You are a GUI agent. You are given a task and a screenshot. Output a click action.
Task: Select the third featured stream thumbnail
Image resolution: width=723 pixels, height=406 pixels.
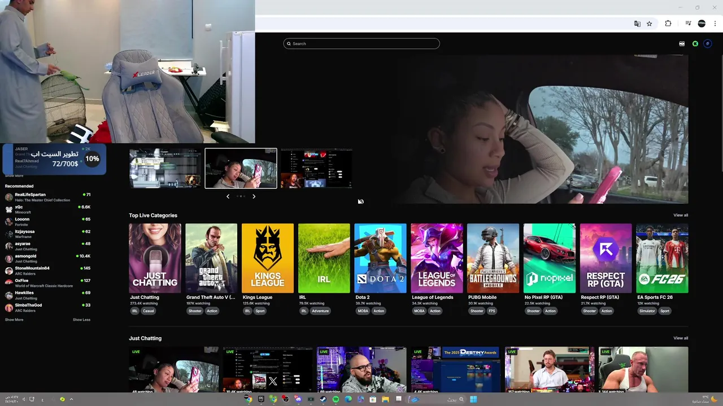point(316,168)
